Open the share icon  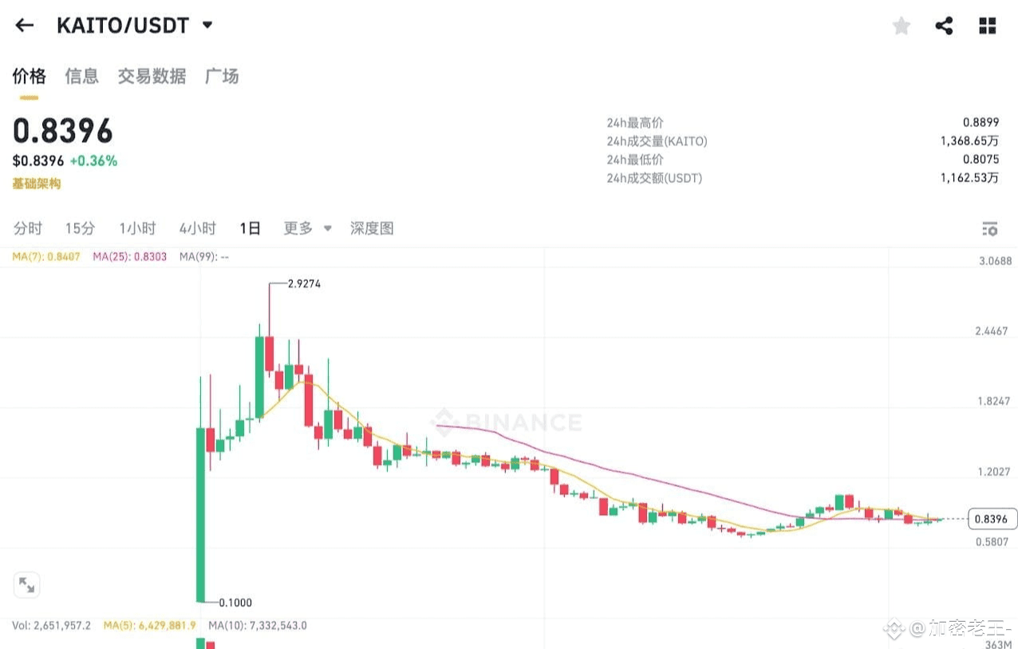click(x=944, y=26)
